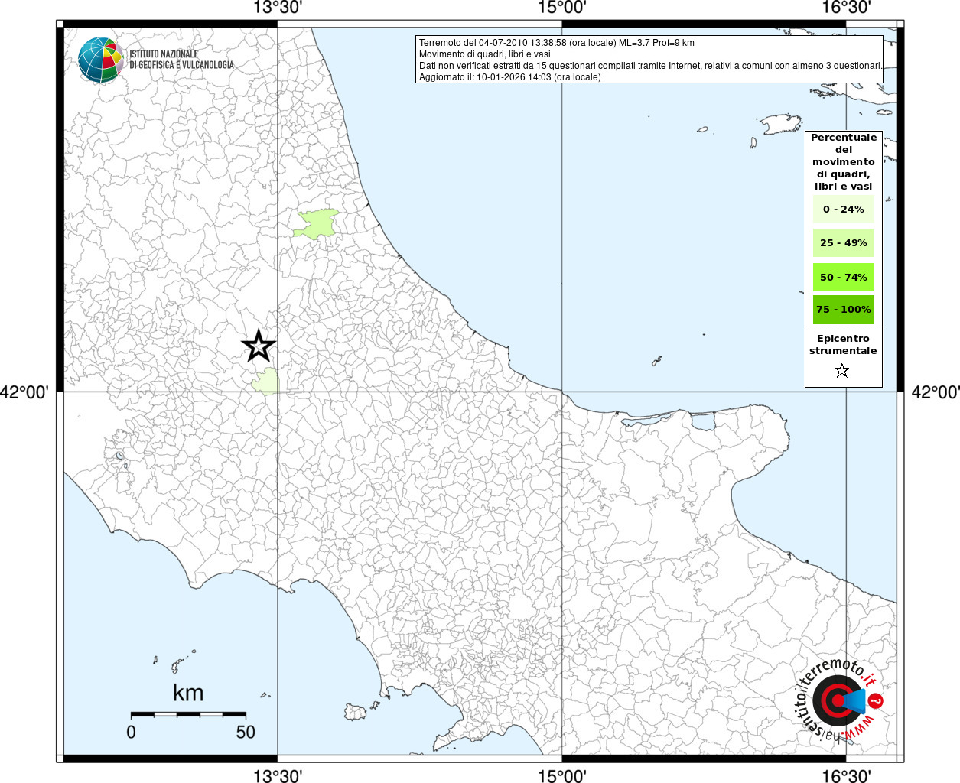Click the 'Movimento di quadri, libri e vasi' line
Viewport: 960px width, 783px height.
click(x=485, y=54)
